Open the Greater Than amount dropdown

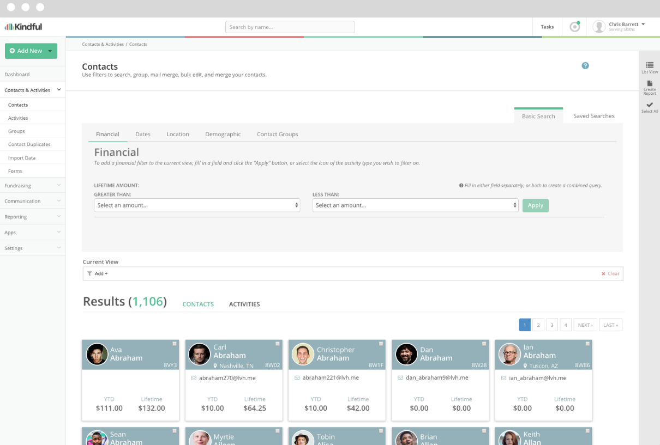pos(197,205)
